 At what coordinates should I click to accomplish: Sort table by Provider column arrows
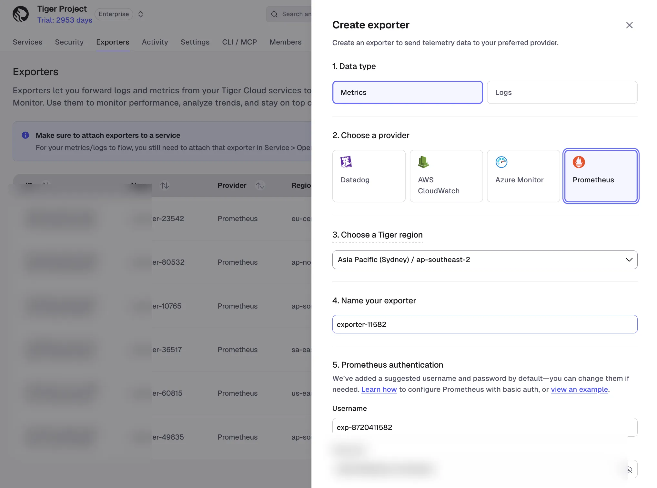(x=260, y=186)
